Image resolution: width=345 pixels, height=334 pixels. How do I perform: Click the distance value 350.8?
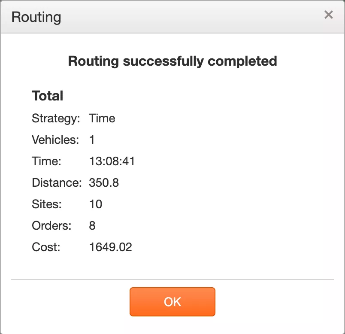[x=104, y=182]
